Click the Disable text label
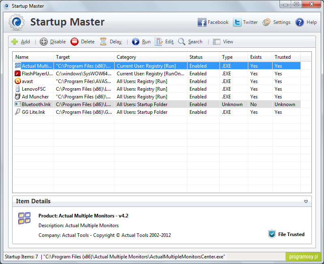 (x=58, y=42)
